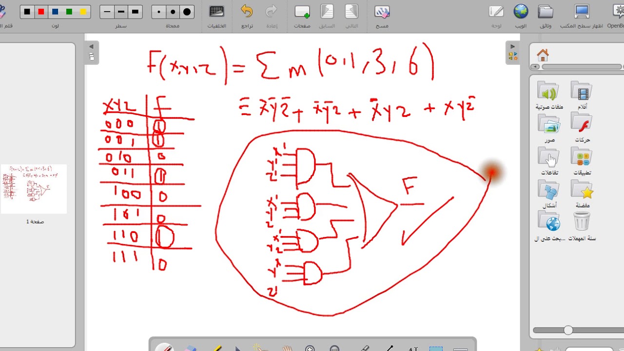Image resolution: width=624 pixels, height=351 pixels.
Task: Select the page 1 thumbnail
Action: click(34, 189)
